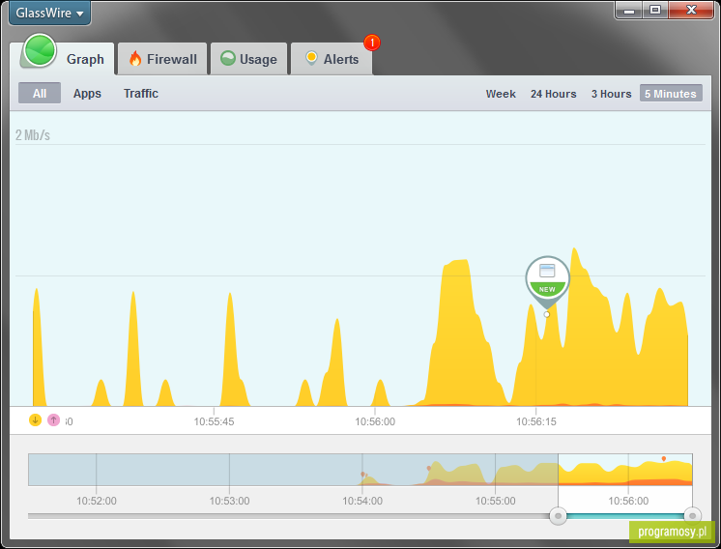Viewport: 721px width, 549px height.
Task: Click the Firewall flame icon
Action: pos(135,58)
